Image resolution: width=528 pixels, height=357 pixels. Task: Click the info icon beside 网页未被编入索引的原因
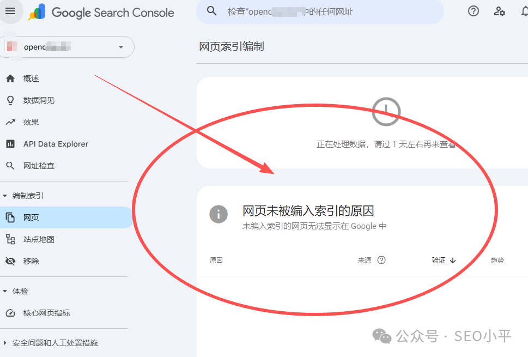click(219, 214)
